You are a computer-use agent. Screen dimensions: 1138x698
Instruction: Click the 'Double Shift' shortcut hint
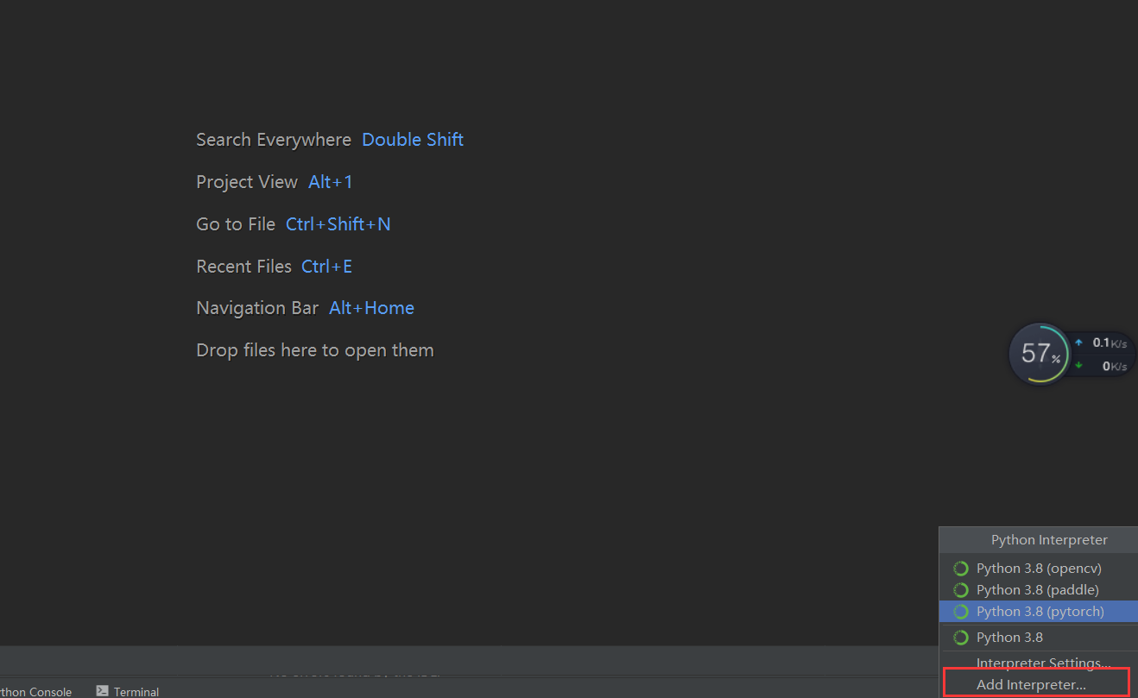tap(413, 140)
